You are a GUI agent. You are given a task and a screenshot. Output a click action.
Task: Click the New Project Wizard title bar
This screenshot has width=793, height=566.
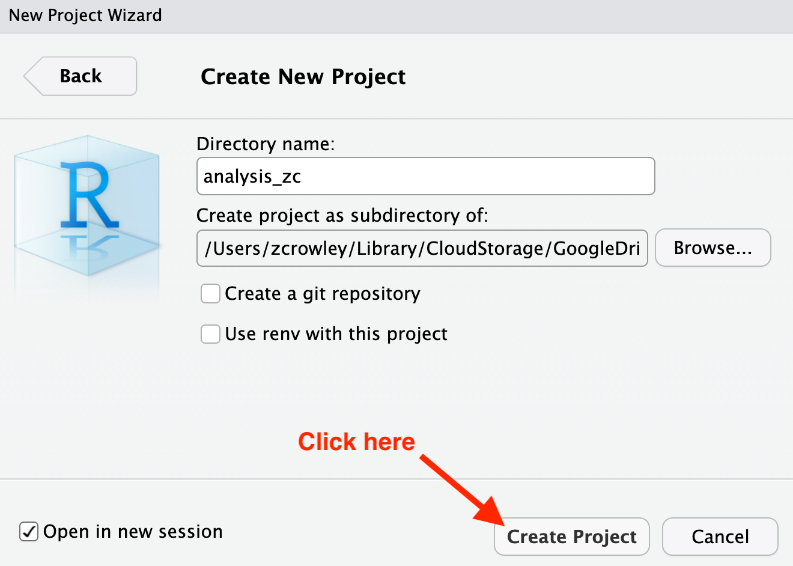84,15
